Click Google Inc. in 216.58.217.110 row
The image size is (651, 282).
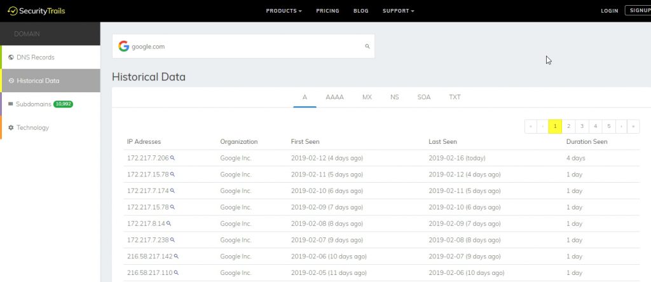point(236,273)
